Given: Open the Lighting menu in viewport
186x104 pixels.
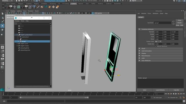Looking at the screenshot, I should click(19, 11).
